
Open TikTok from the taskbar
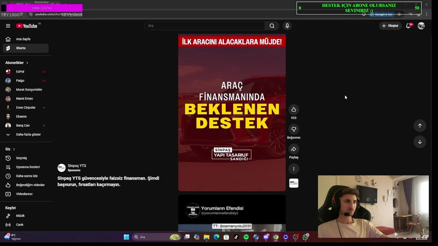[236, 237]
